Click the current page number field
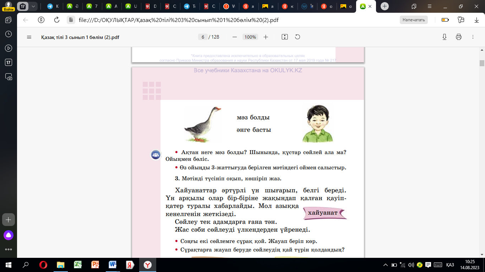The width and height of the screenshot is (485, 272). (203, 37)
